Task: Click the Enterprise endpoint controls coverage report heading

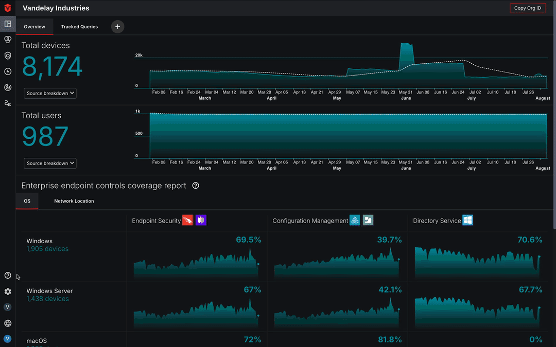Action: tap(104, 186)
